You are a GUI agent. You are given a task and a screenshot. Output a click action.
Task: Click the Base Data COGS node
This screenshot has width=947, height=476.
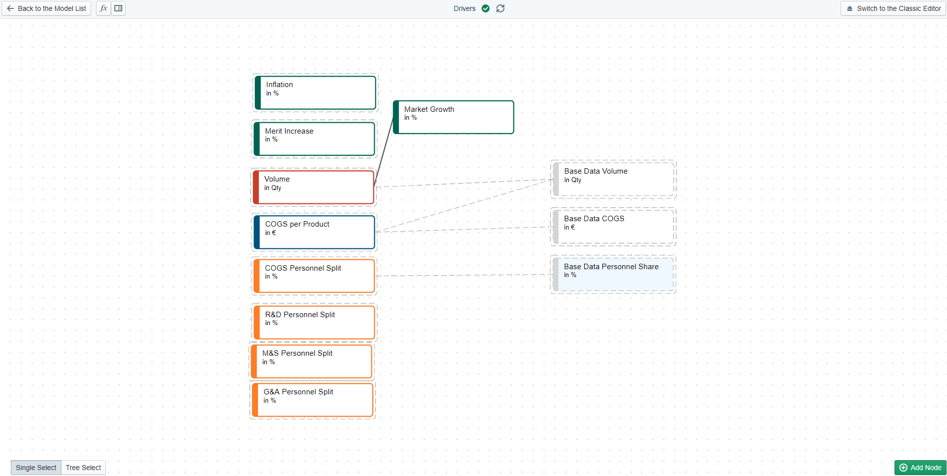pos(613,227)
